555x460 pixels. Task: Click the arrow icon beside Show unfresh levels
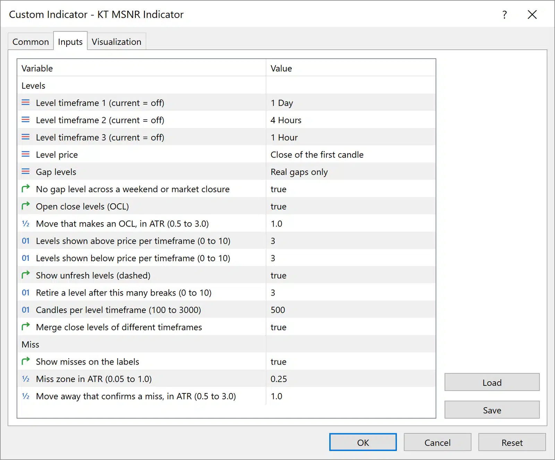click(x=26, y=275)
